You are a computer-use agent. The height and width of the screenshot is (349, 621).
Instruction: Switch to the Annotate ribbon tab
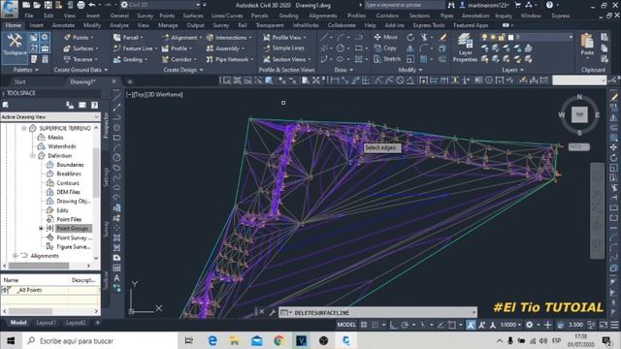[63, 25]
